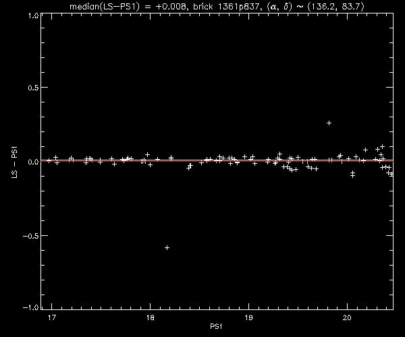The width and height of the screenshot is (405, 337).
Task: Click the y-axis tick label 1.0
Action: [x=34, y=16]
